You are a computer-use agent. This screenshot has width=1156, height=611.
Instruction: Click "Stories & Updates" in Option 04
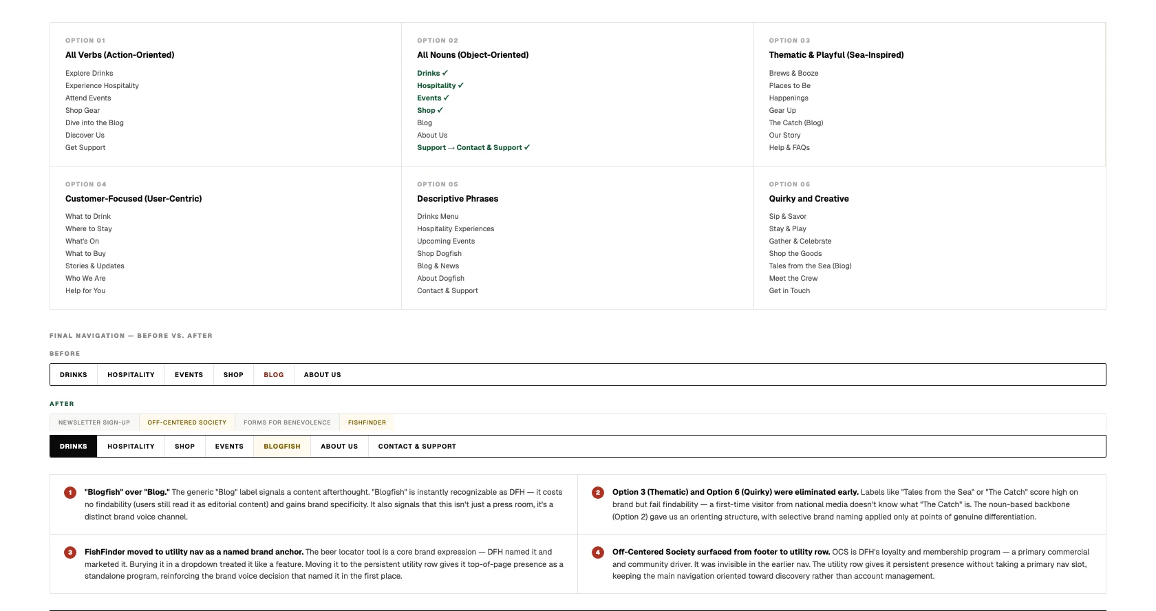coord(95,266)
